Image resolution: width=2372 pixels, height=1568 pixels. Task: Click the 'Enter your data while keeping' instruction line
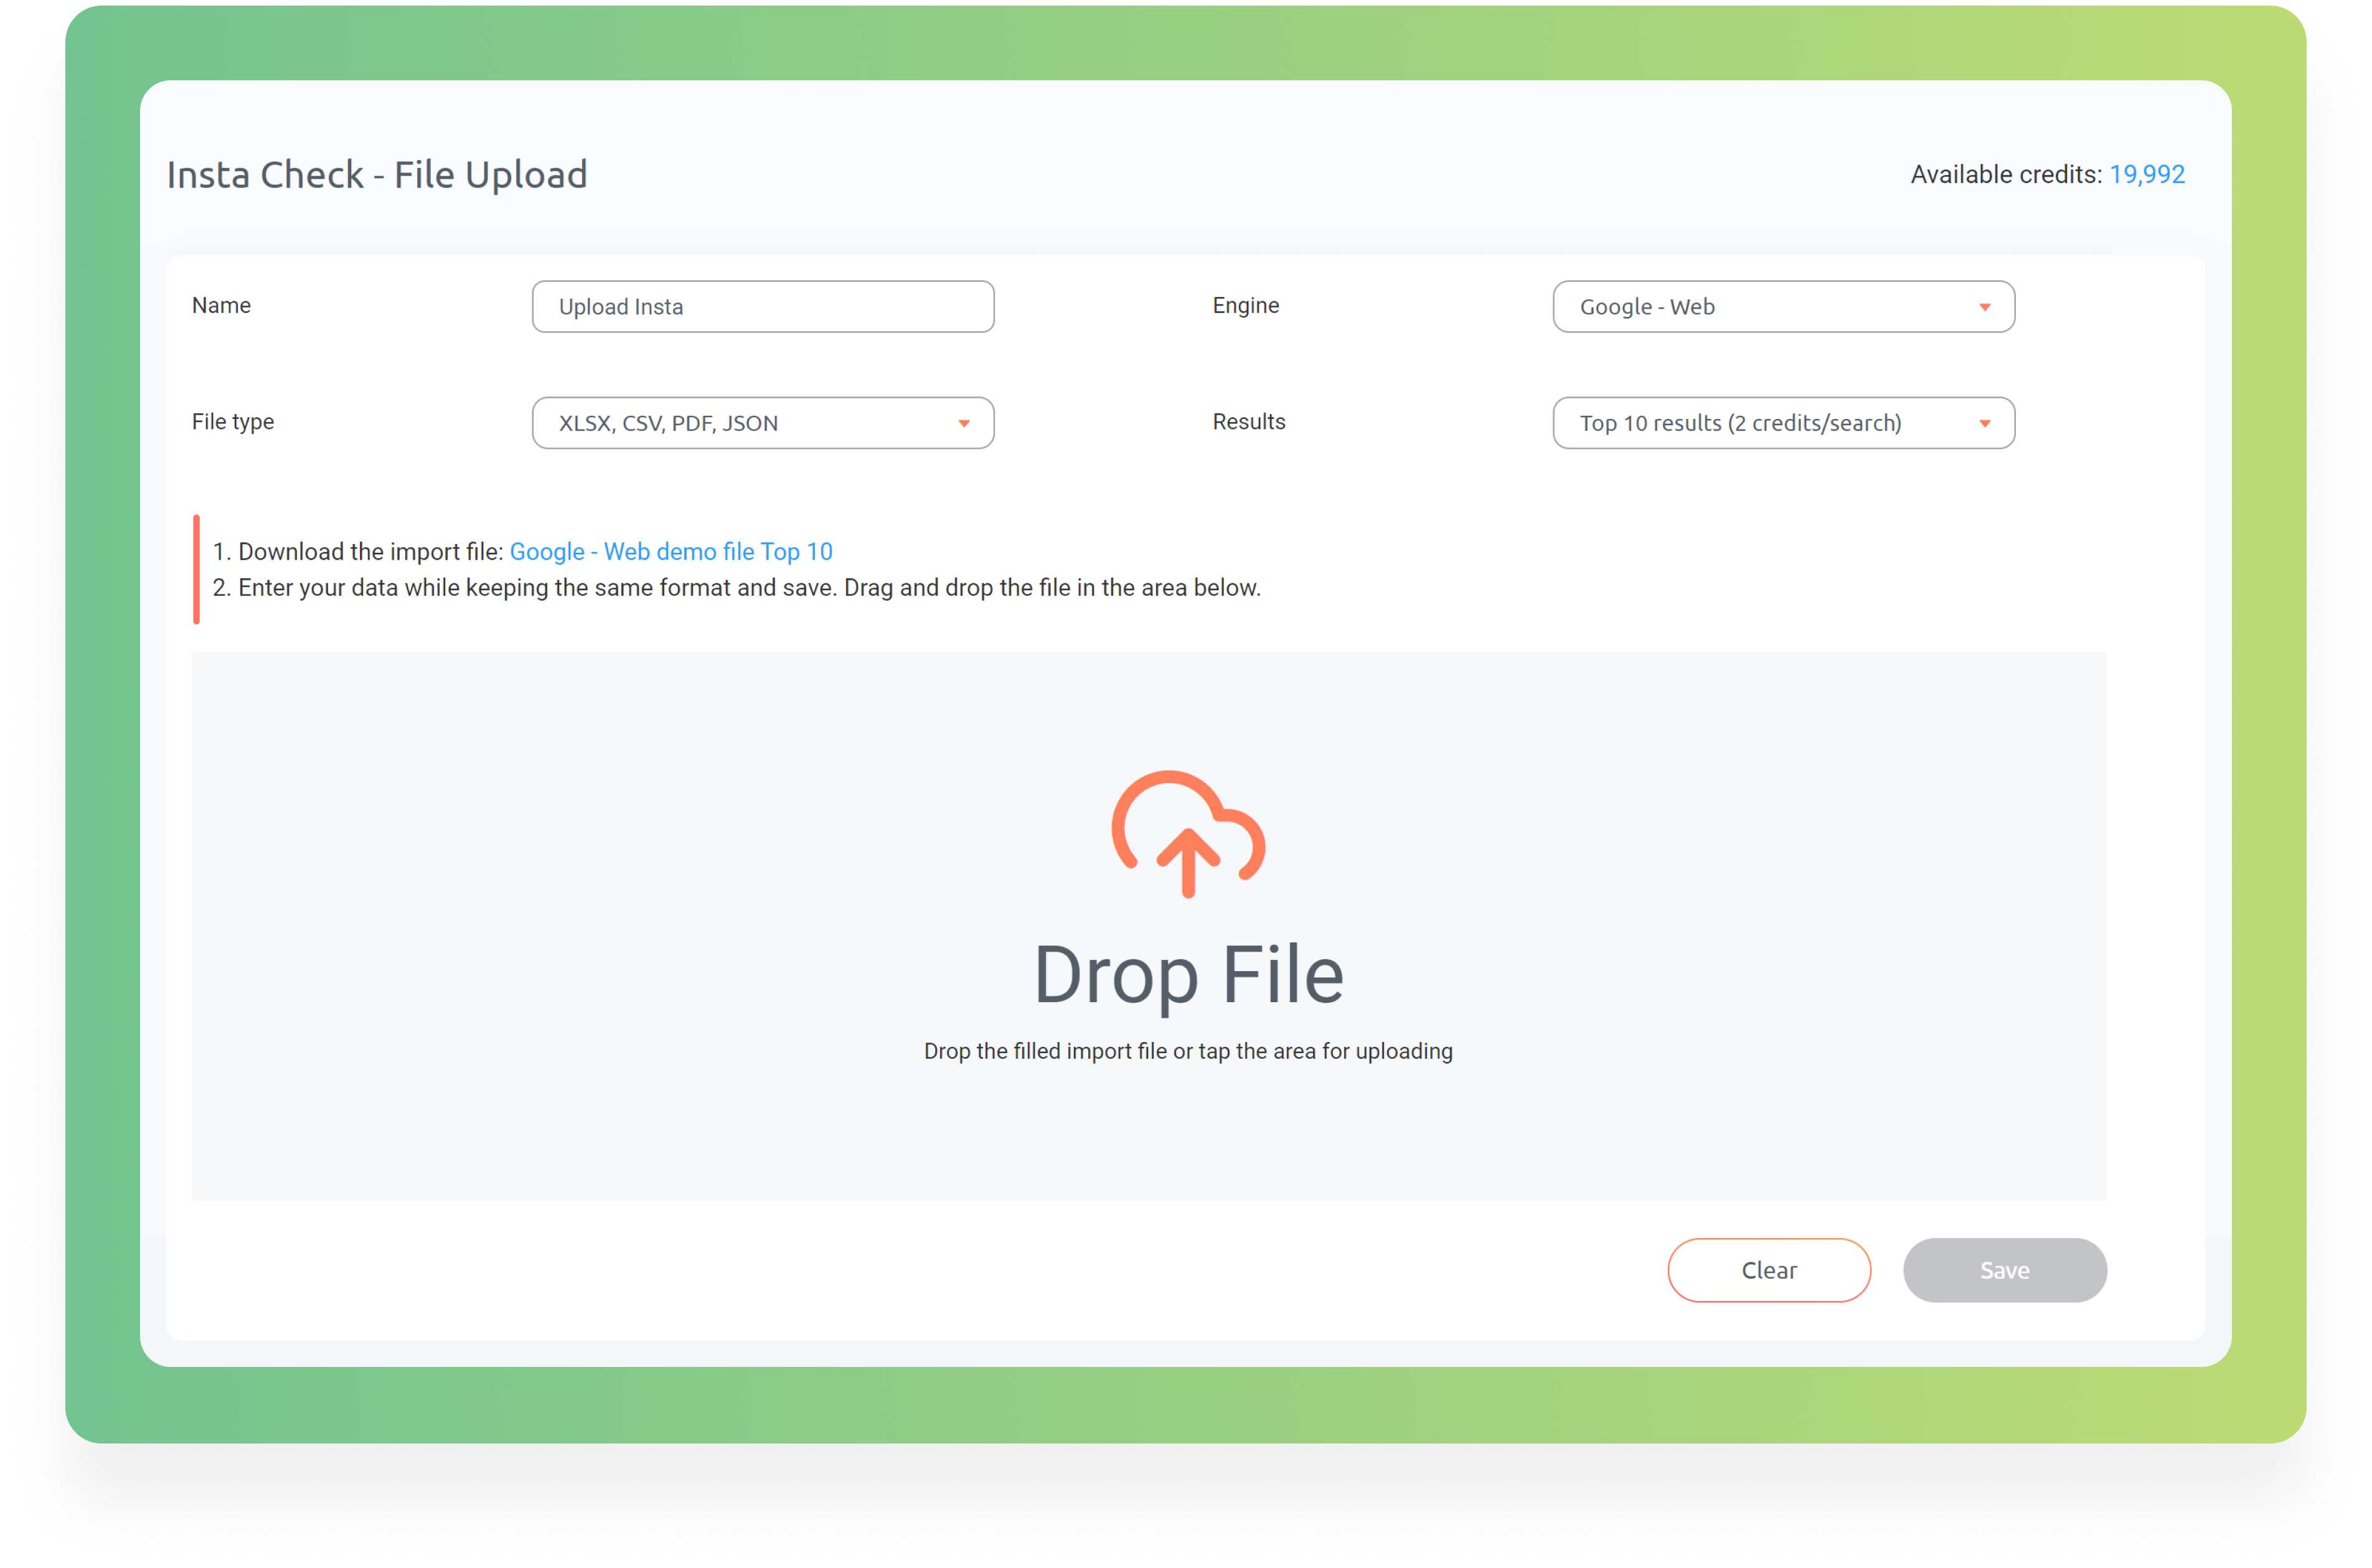click(x=737, y=588)
